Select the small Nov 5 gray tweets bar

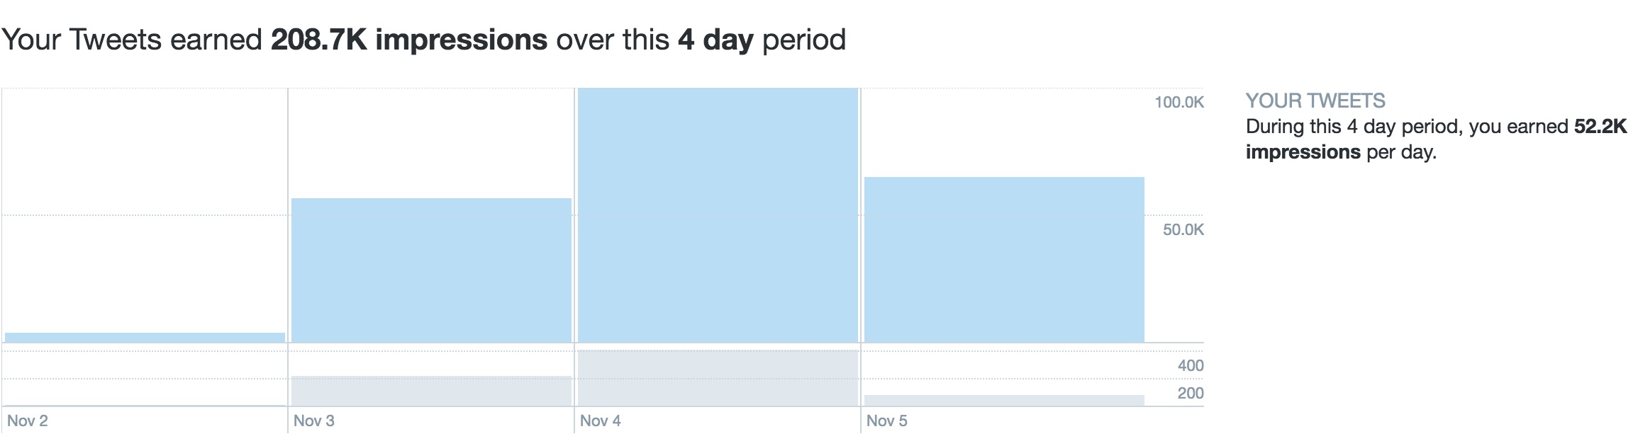coord(1004,400)
